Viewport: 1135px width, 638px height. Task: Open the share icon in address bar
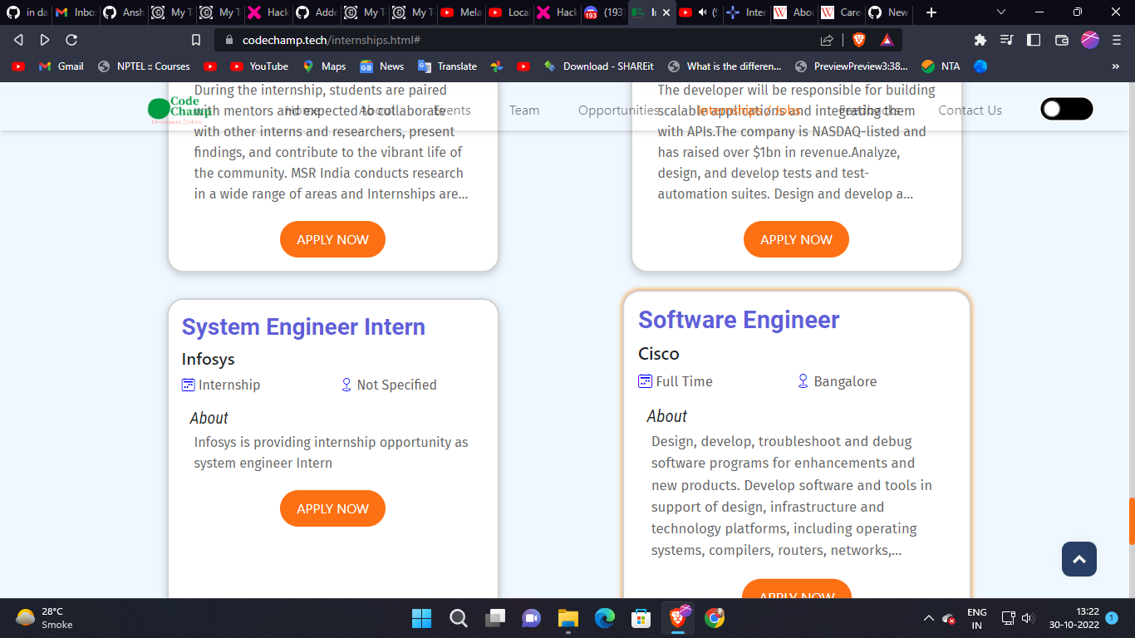coord(827,40)
